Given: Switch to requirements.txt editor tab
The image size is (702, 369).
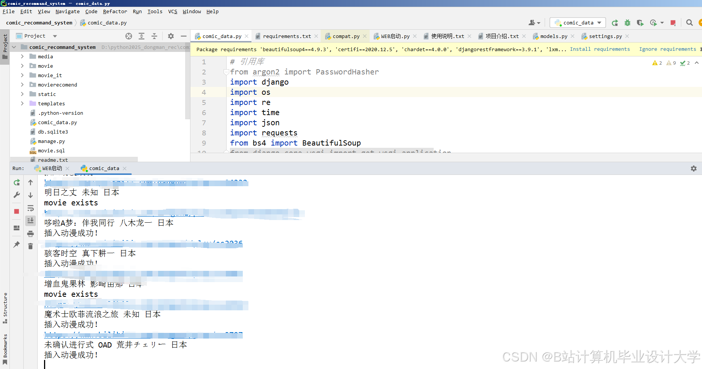Looking at the screenshot, I should (287, 36).
